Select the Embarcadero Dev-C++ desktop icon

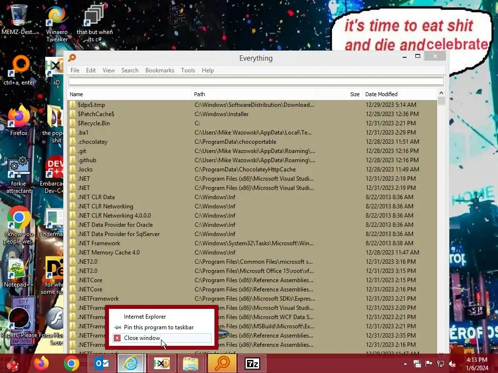(x=52, y=174)
